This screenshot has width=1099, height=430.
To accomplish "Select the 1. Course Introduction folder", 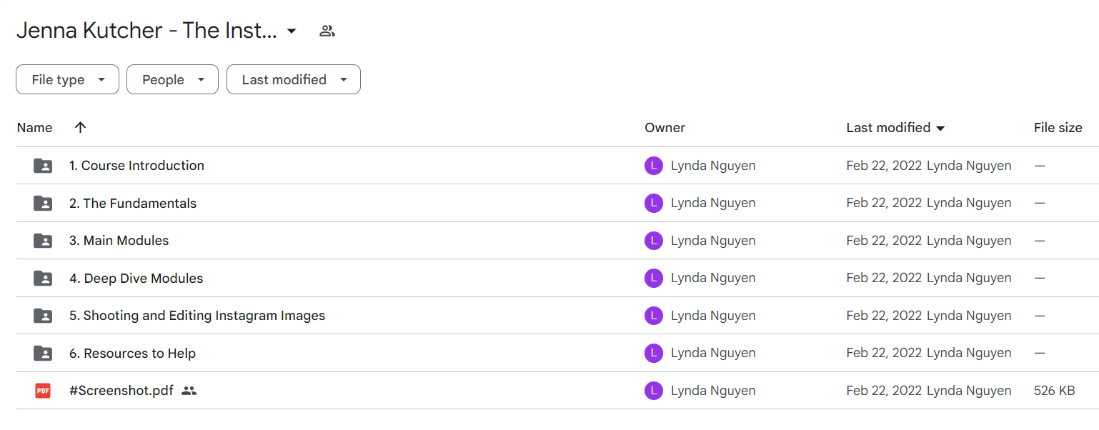I will (x=136, y=166).
